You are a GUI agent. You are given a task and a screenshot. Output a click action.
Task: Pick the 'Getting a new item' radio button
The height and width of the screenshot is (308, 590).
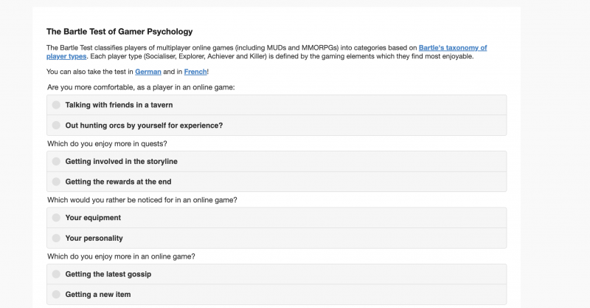[x=56, y=295]
